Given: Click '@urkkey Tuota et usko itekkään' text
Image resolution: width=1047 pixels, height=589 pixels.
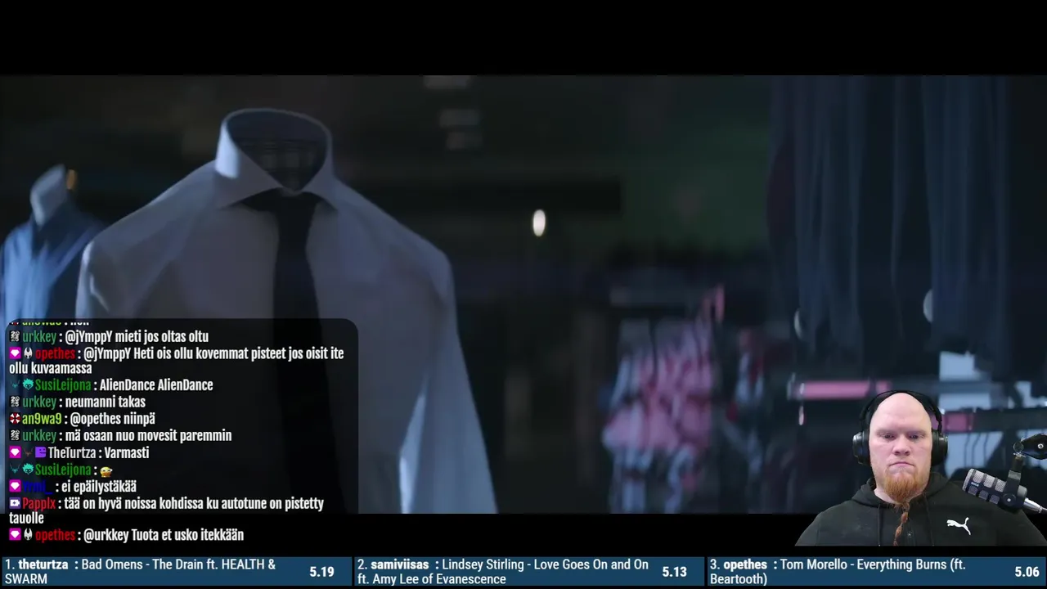Looking at the screenshot, I should 164,535.
